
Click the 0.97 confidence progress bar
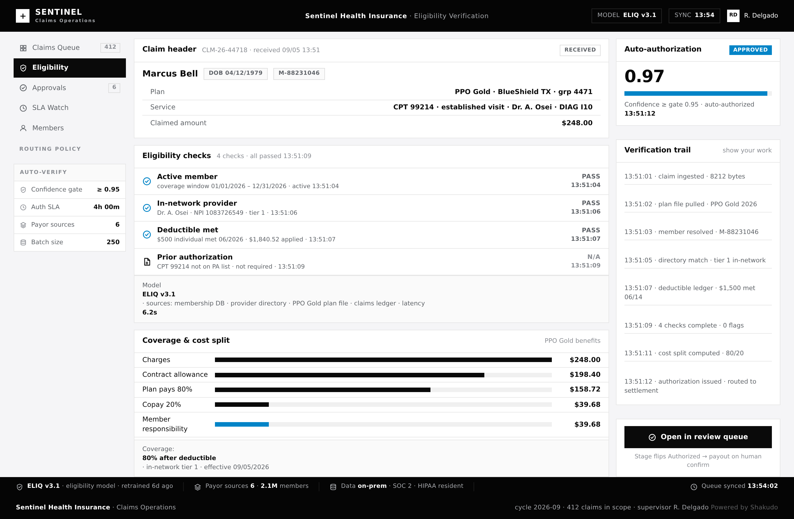click(x=698, y=93)
